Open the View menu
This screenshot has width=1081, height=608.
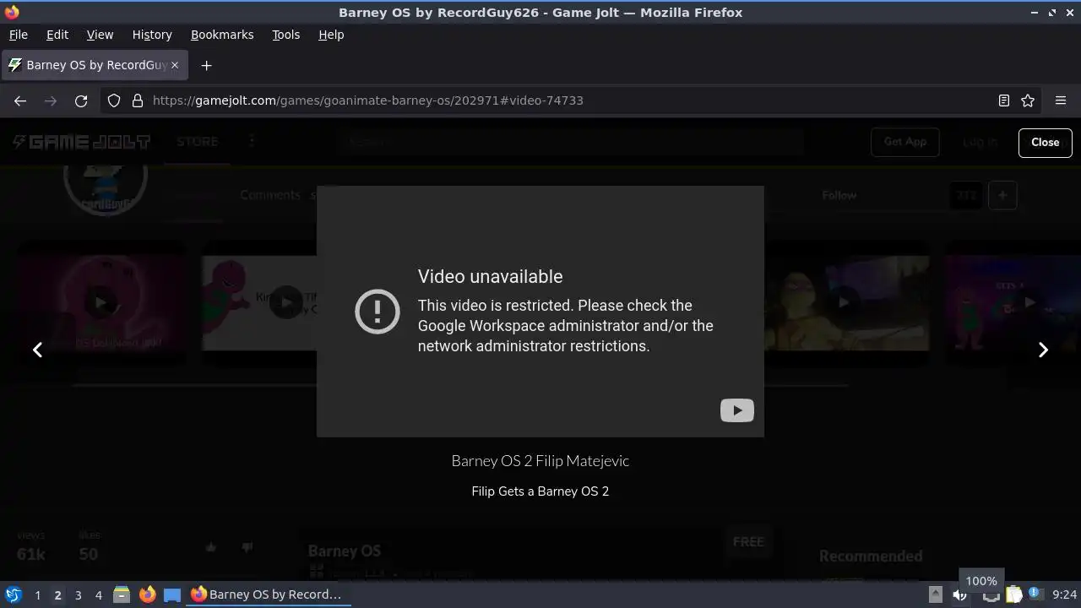point(100,35)
